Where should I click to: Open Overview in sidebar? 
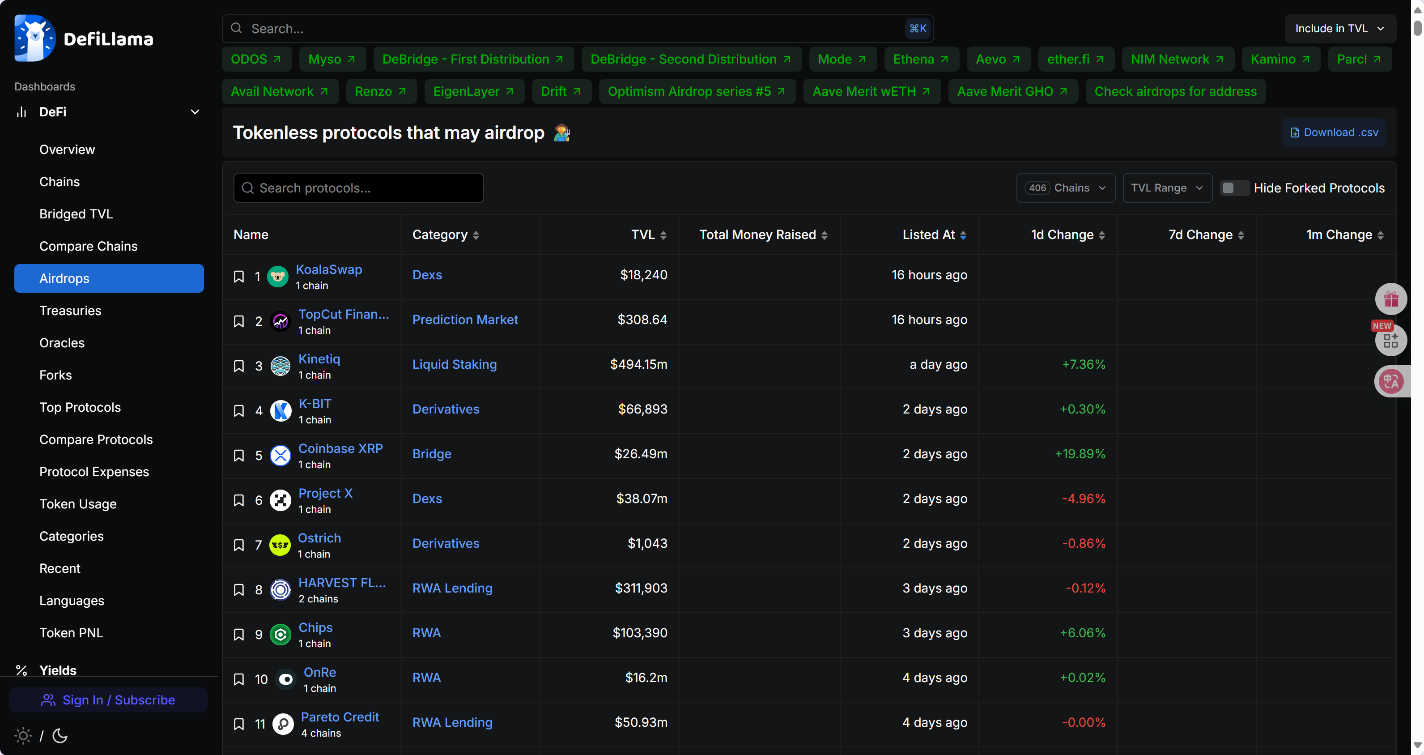67,150
